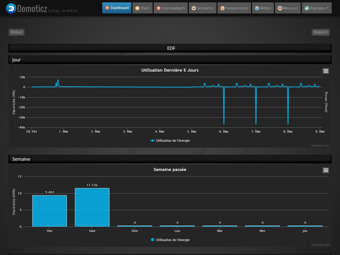Screen dimensions: 340x255
Task: Open the Semaine passée chart hamburger menu
Action: 326,170
